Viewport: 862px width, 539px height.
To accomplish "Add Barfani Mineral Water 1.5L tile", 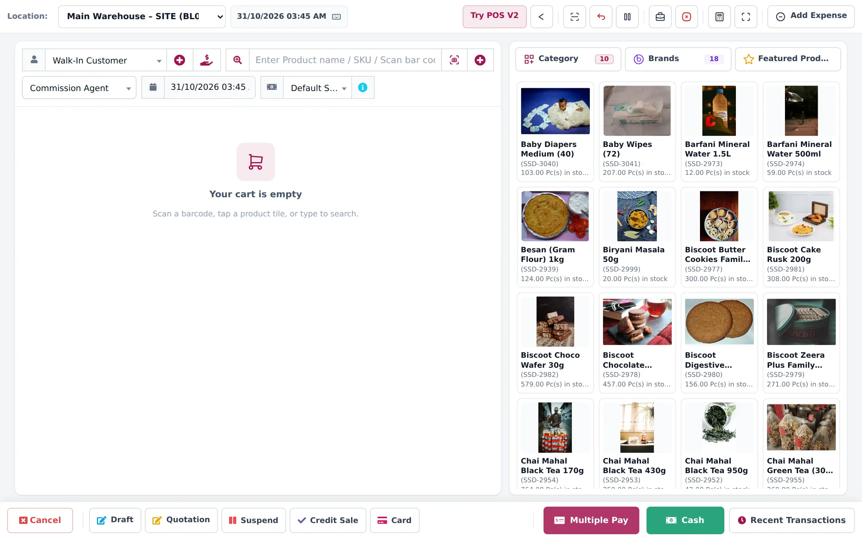I will click(719, 132).
